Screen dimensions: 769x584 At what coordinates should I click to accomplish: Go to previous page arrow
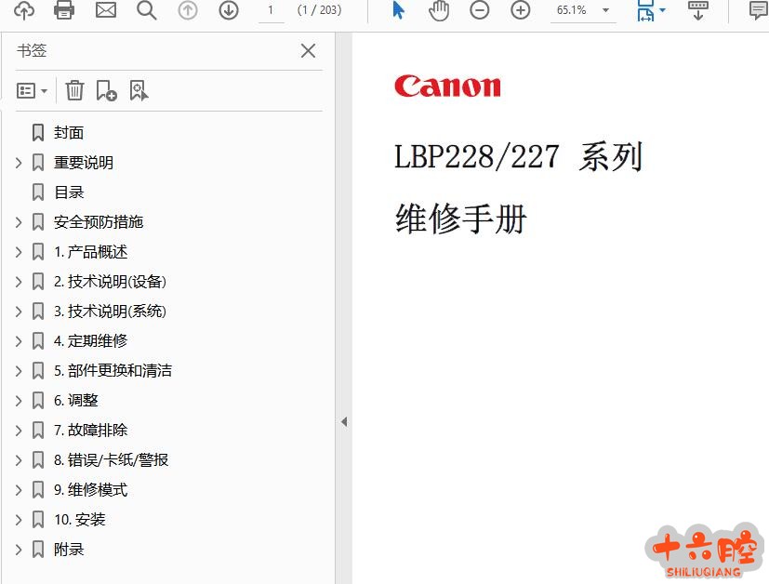click(x=188, y=10)
